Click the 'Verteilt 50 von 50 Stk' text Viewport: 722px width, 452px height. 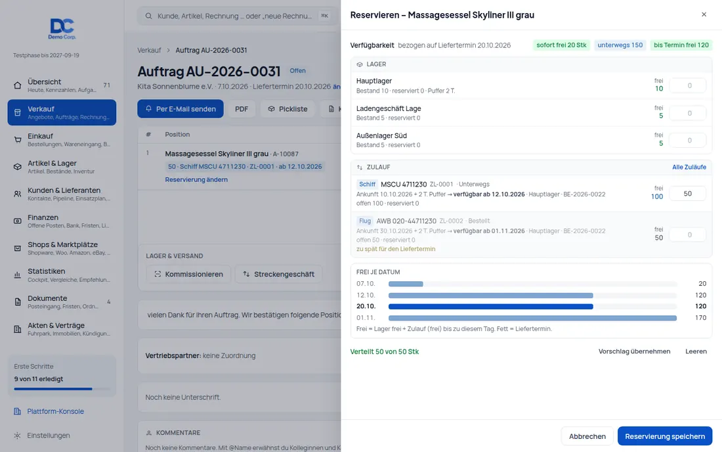tap(385, 351)
